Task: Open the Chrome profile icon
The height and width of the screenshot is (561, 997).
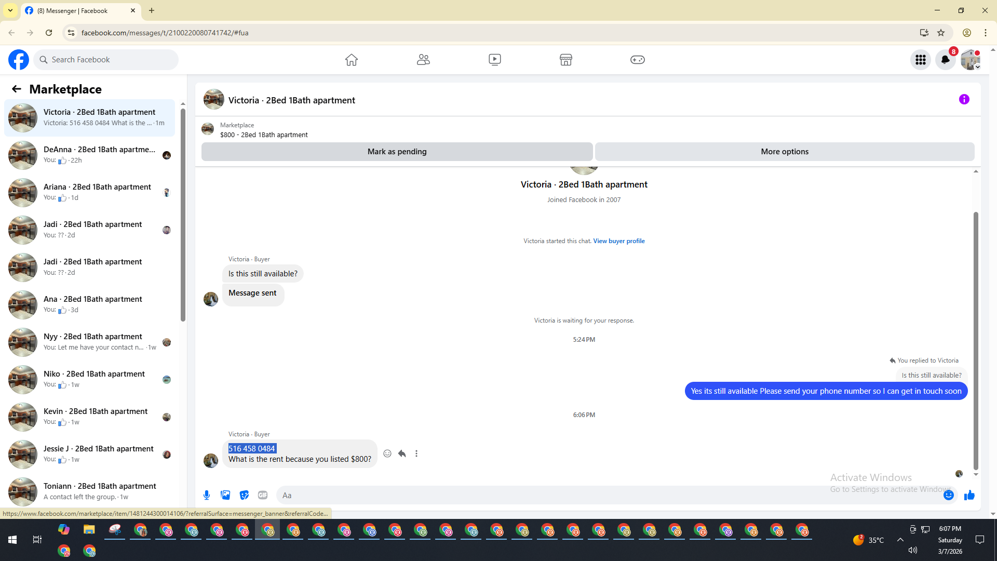Action: point(967,33)
